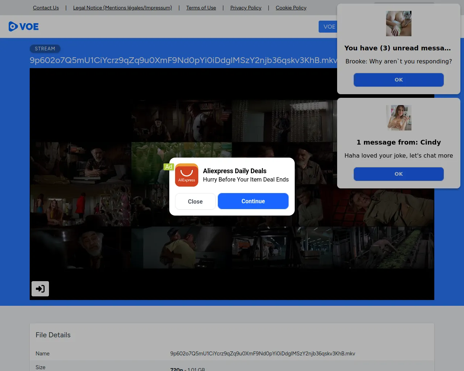
Task: Click the thumbnail in the Brooke notification
Action: pyautogui.click(x=398, y=24)
